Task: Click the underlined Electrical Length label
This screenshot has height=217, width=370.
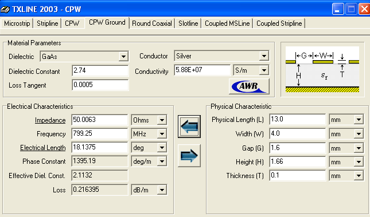Action: click(x=42, y=148)
